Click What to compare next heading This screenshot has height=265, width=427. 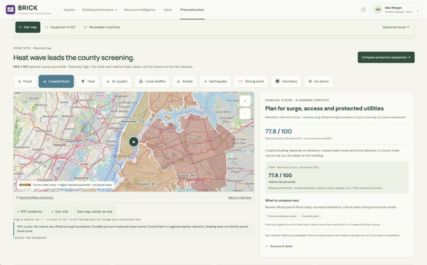[282, 200]
